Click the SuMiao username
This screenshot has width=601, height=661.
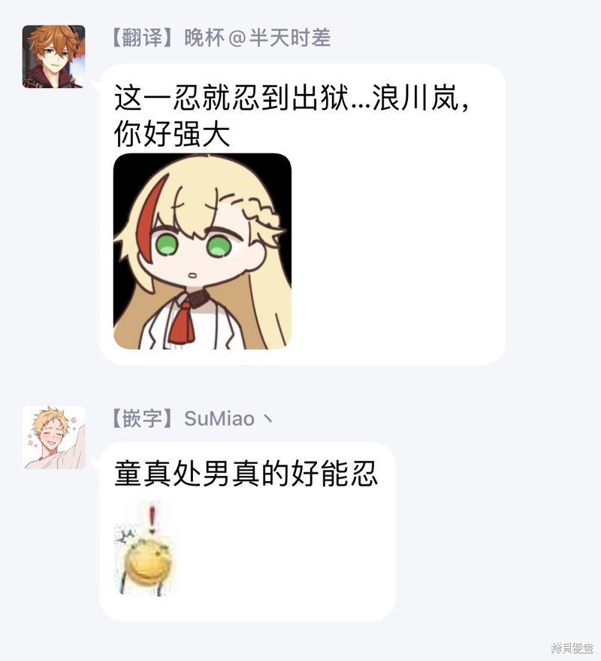pyautogui.click(x=219, y=419)
